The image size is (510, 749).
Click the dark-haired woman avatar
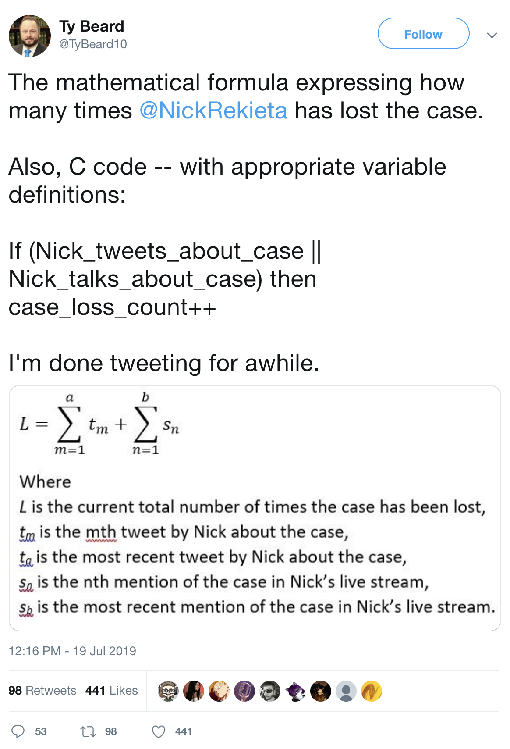[194, 691]
